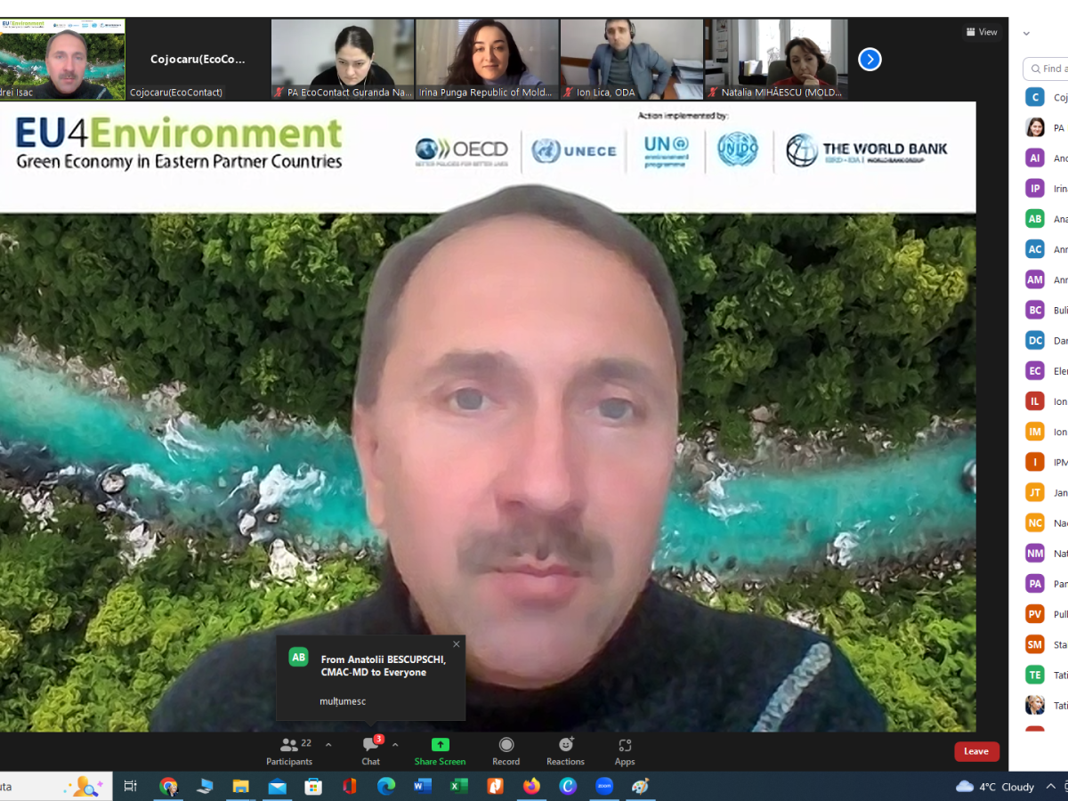Expand system tray hidden icons chevron
Image resolution: width=1068 pixels, height=801 pixels.
1052,787
